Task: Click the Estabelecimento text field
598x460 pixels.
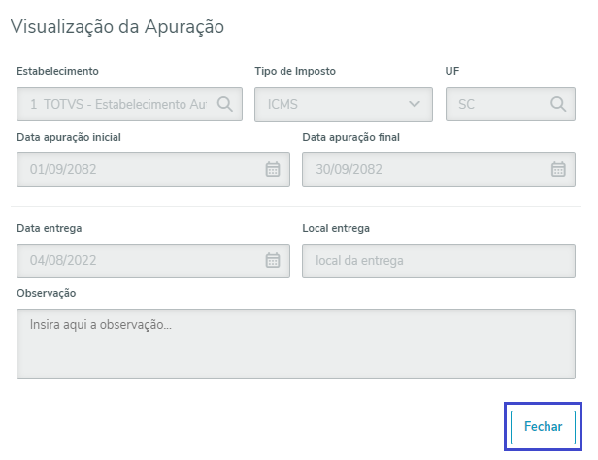Action: click(116, 104)
